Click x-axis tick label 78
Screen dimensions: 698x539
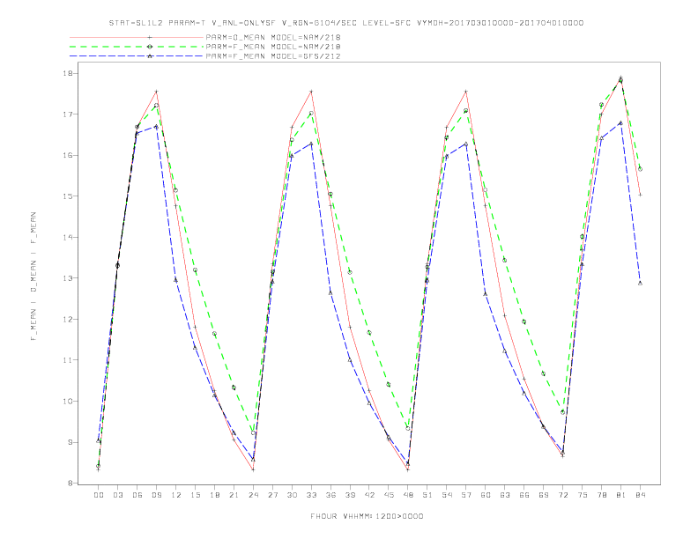click(x=601, y=495)
